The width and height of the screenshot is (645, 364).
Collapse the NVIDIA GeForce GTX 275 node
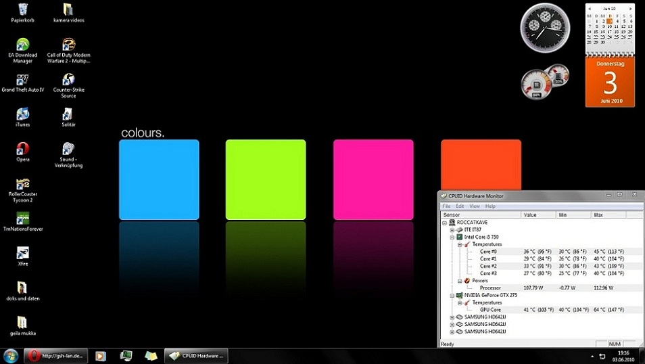452,296
